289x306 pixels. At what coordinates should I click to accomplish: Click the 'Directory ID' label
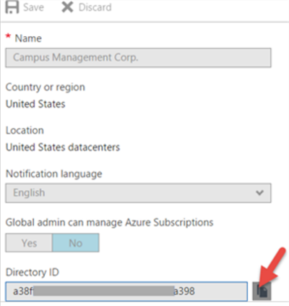tap(33, 272)
